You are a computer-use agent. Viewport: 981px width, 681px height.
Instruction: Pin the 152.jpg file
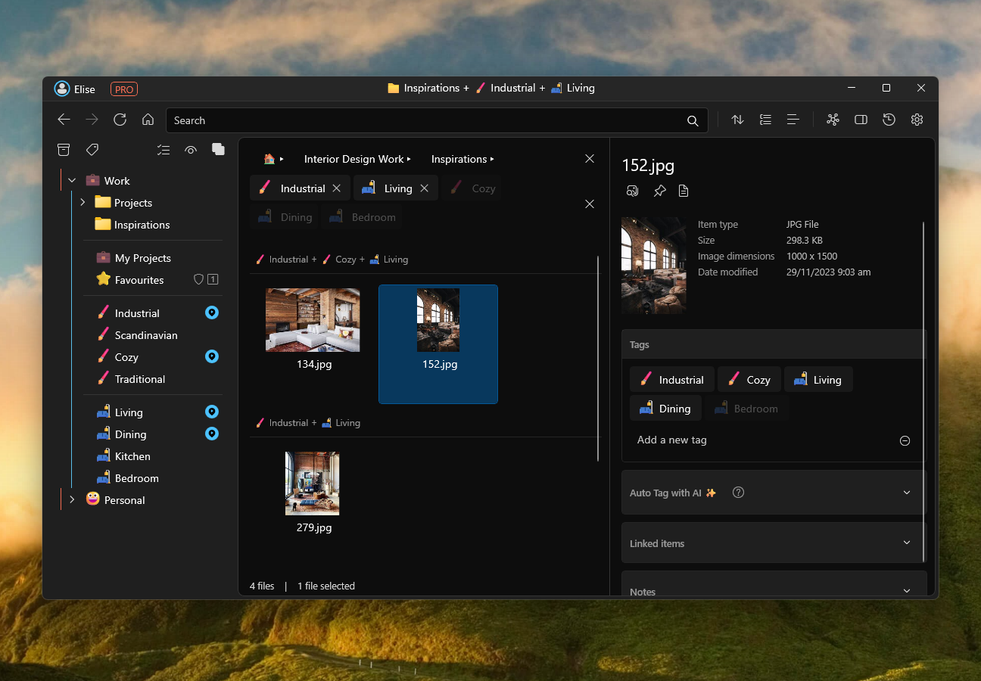point(659,191)
